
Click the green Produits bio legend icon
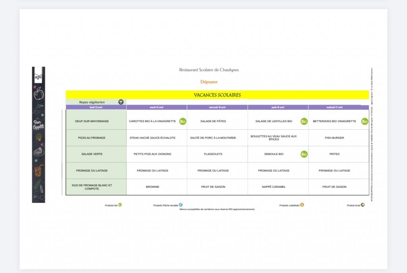[120, 205]
